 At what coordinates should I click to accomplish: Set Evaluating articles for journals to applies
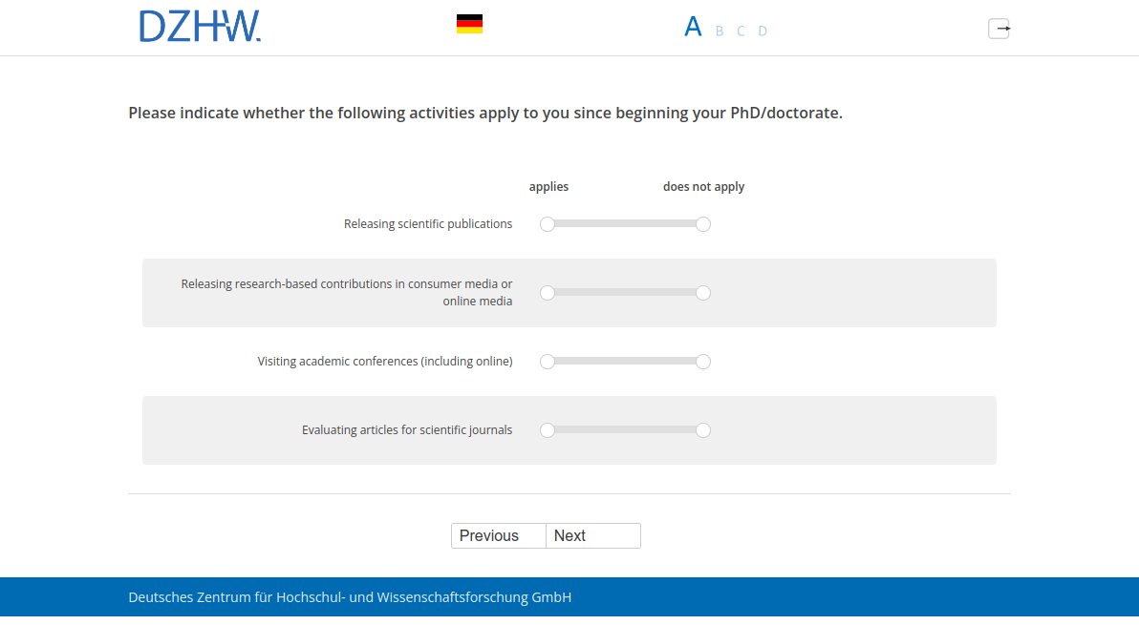click(548, 430)
